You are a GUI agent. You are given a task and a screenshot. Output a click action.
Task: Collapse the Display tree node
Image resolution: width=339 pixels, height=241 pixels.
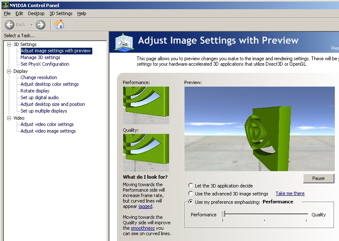click(9, 71)
